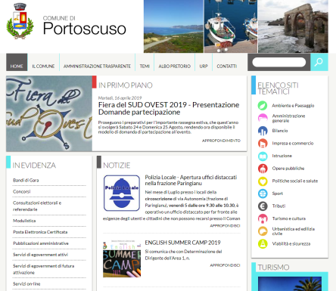Click the magnifier search button
Viewport: 336px width, 291px height.
(319, 62)
